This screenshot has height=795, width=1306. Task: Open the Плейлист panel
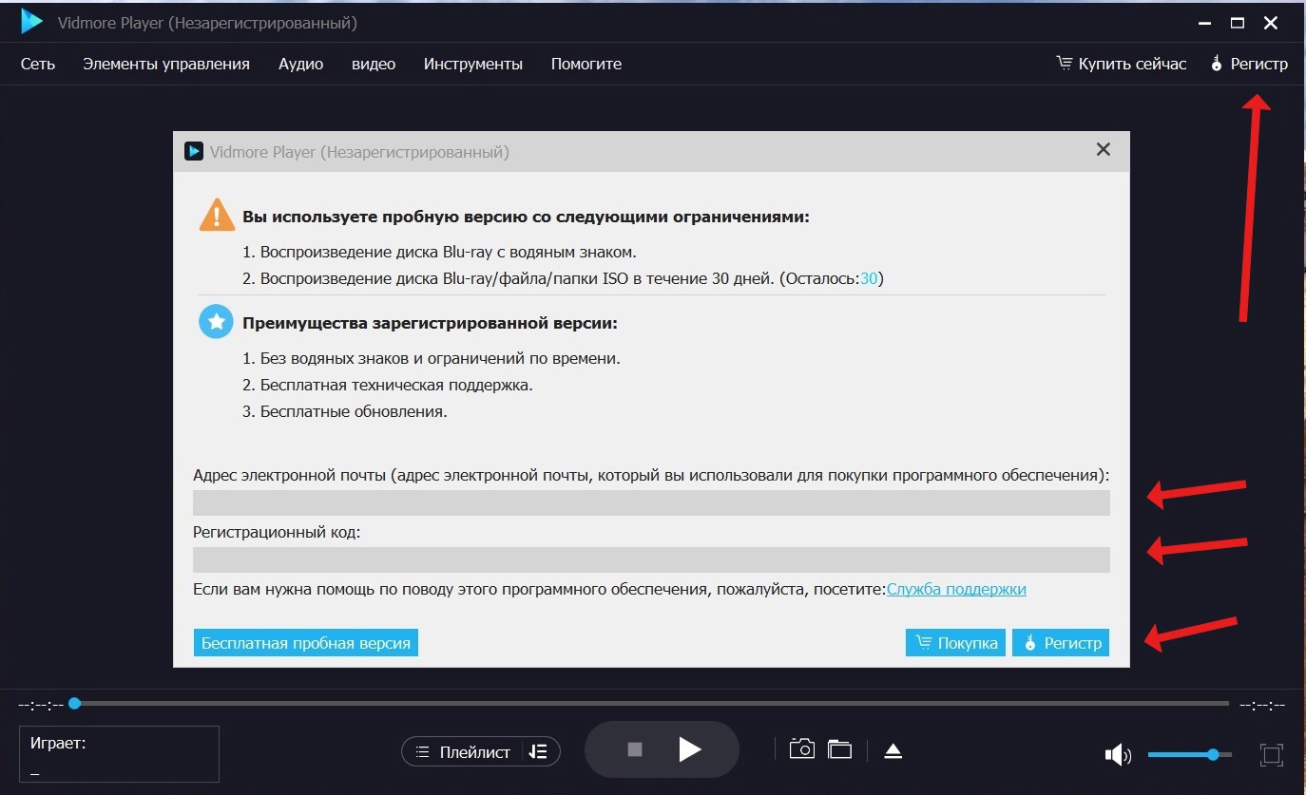[465, 751]
